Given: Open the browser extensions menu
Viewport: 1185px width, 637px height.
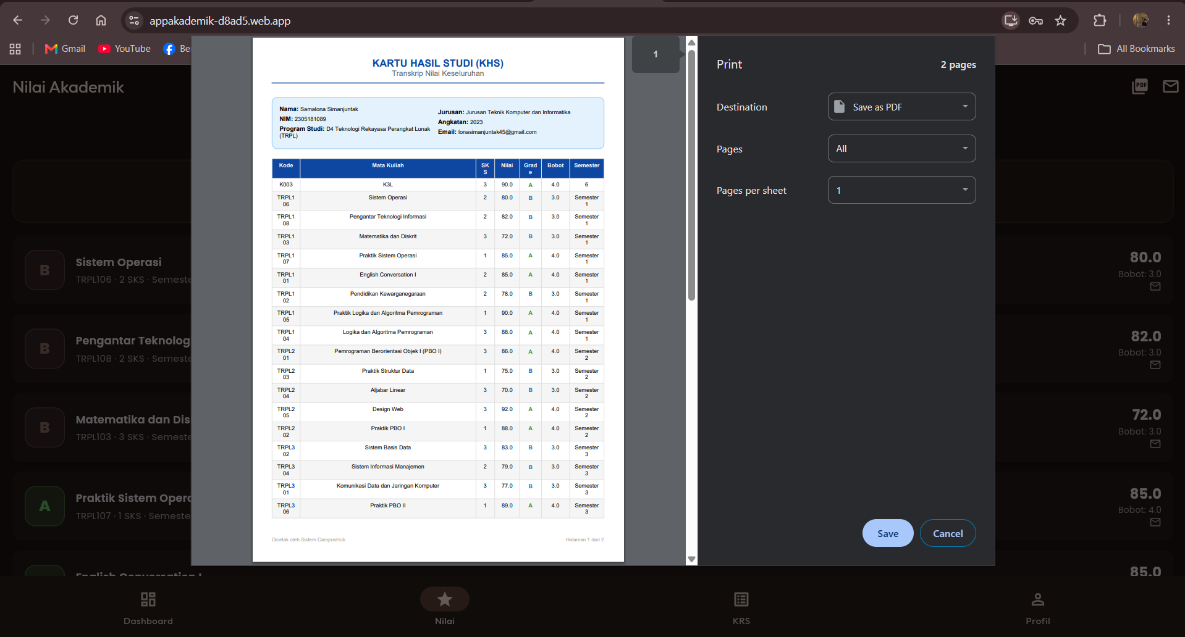Looking at the screenshot, I should 1100,20.
